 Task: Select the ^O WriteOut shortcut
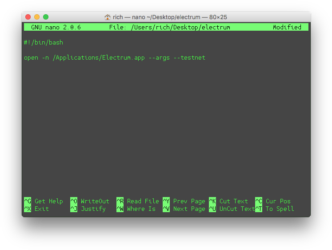point(90,201)
